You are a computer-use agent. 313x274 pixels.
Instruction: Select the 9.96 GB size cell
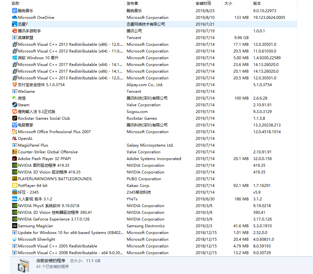(241, 37)
